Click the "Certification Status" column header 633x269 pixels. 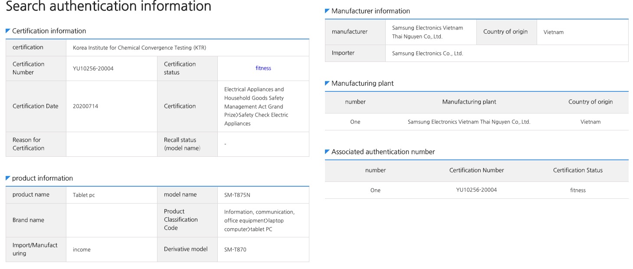click(578, 170)
